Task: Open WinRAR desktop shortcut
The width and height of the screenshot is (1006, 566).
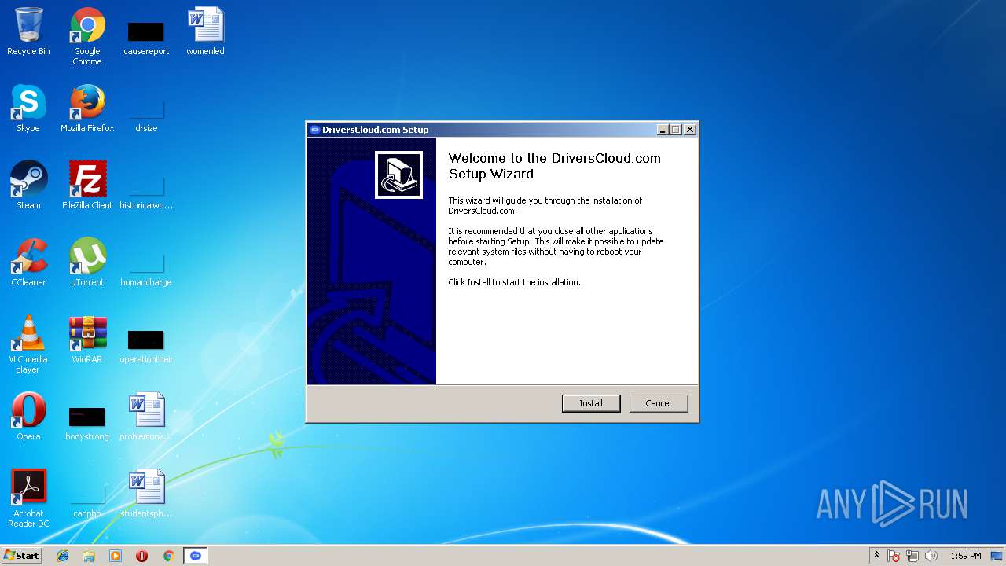Action: tap(87, 340)
